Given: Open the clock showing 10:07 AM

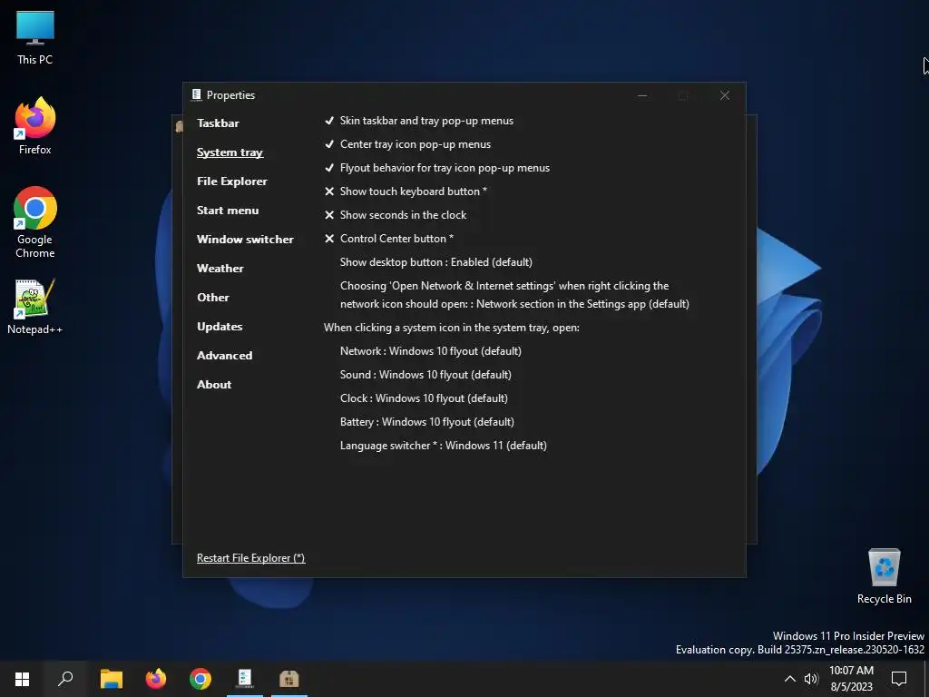Looking at the screenshot, I should [851, 679].
